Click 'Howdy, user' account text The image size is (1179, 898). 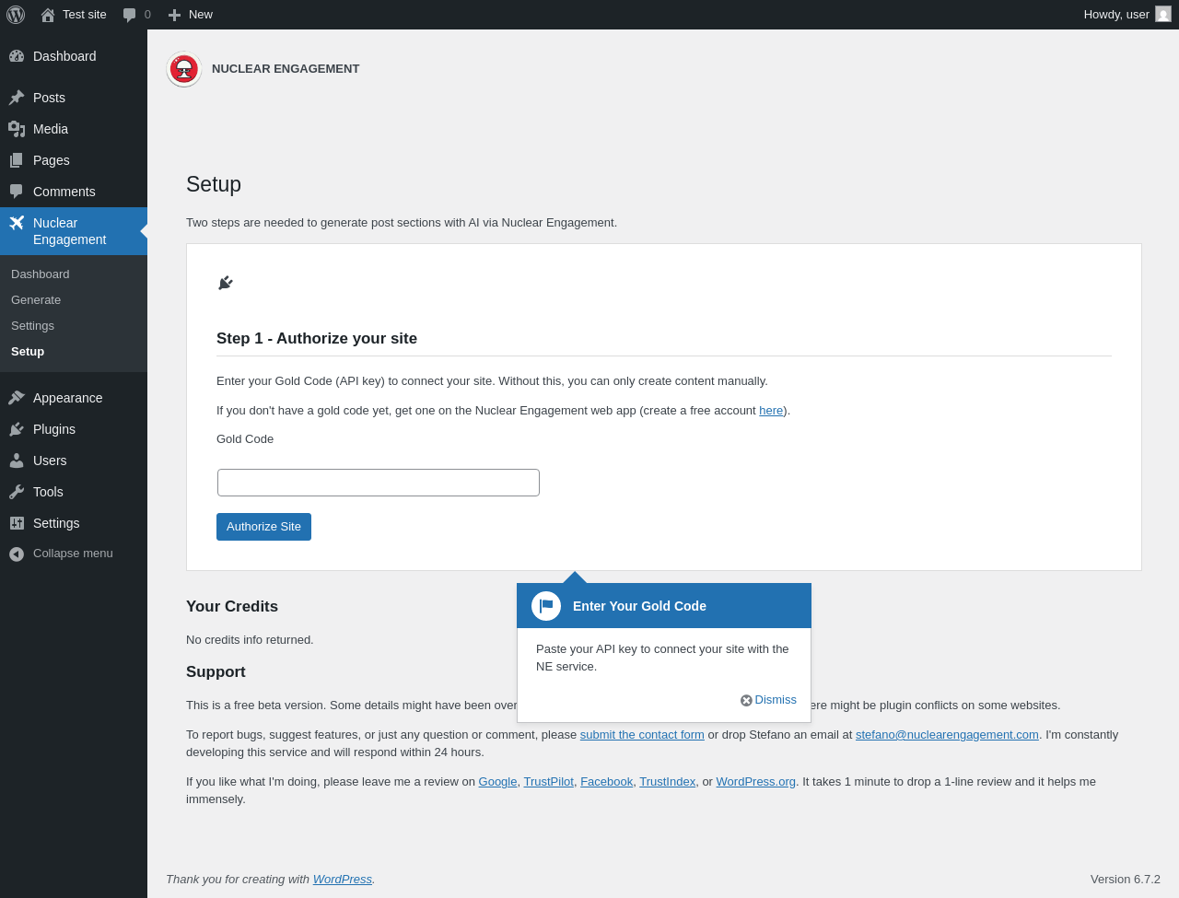[x=1116, y=15]
